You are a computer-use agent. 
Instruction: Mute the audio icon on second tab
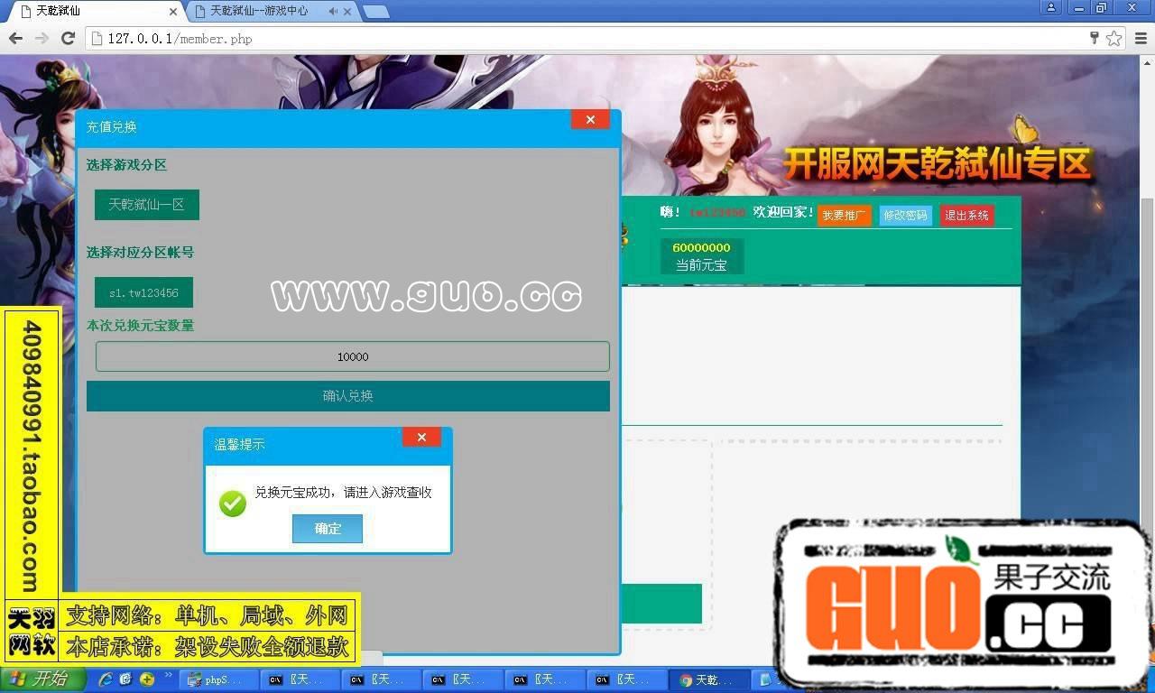[x=333, y=12]
